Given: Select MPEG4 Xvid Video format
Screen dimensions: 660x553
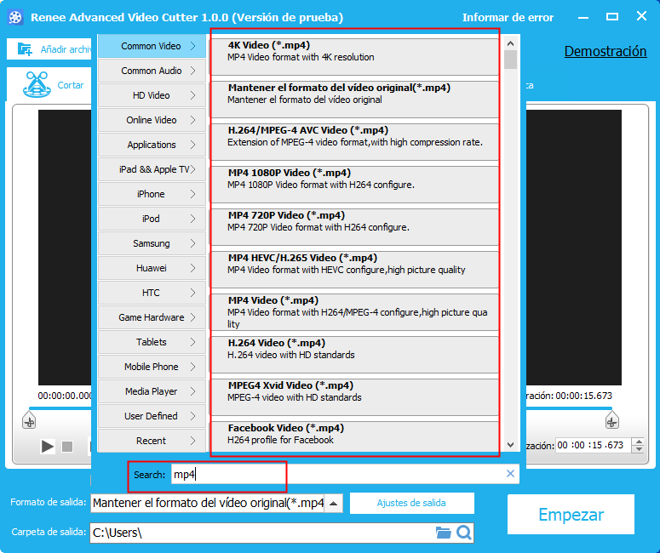Looking at the screenshot, I should coord(354,396).
